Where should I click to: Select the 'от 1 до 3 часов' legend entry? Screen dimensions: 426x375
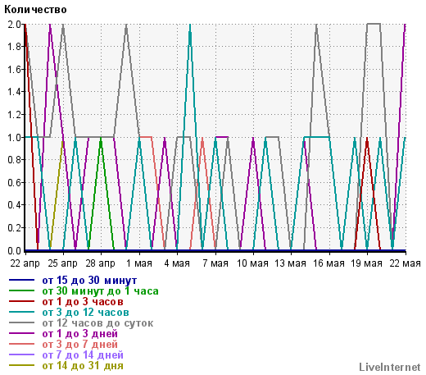coord(83,302)
